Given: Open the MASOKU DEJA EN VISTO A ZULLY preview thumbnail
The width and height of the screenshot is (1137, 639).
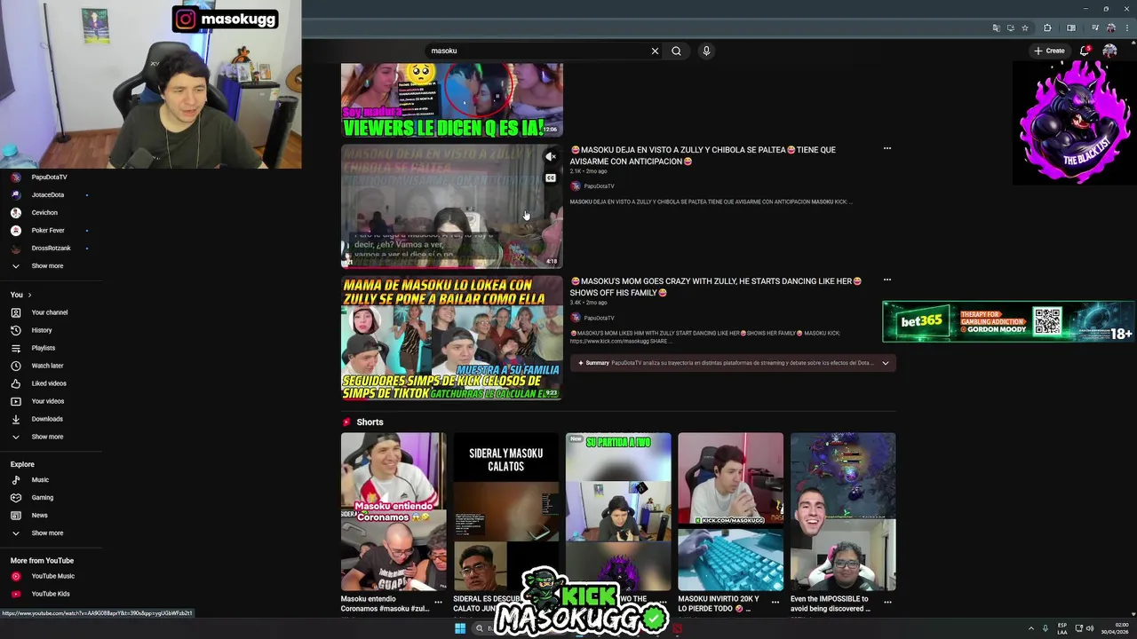Looking at the screenshot, I should tap(451, 206).
